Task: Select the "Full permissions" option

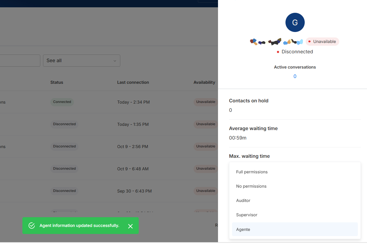Action: 295,172
